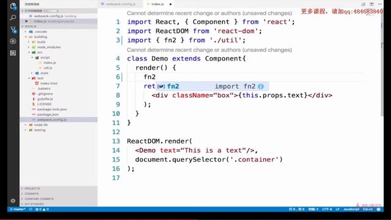Collapse the Open Editors section
Viewport: 391px width, 220px height.
(59, 11)
